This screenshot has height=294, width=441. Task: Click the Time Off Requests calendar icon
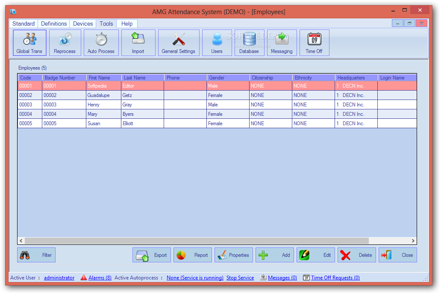point(306,277)
